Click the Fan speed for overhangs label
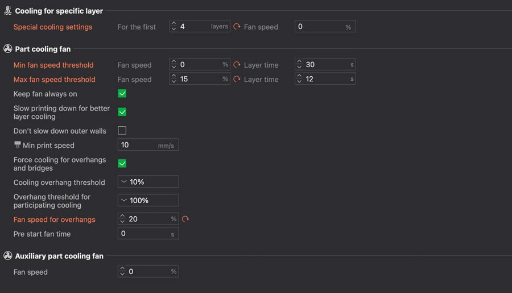 55,220
